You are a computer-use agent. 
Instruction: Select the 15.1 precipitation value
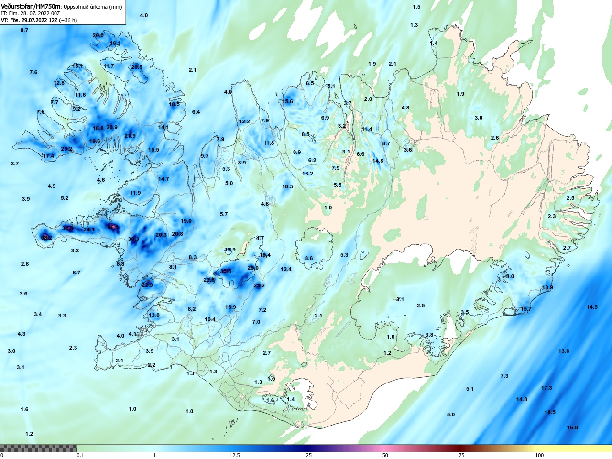point(77,66)
